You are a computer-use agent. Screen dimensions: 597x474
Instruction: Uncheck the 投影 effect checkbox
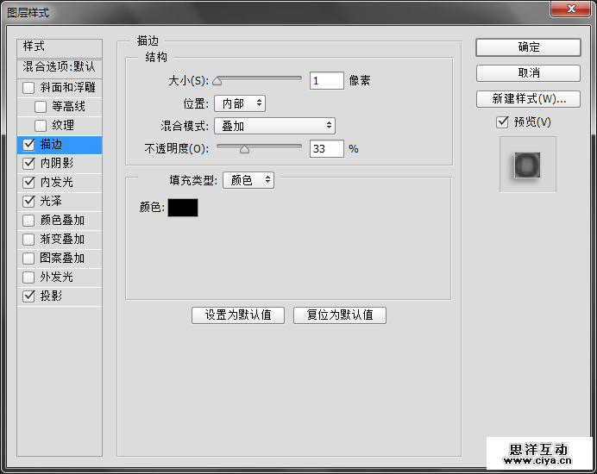pyautogui.click(x=28, y=296)
